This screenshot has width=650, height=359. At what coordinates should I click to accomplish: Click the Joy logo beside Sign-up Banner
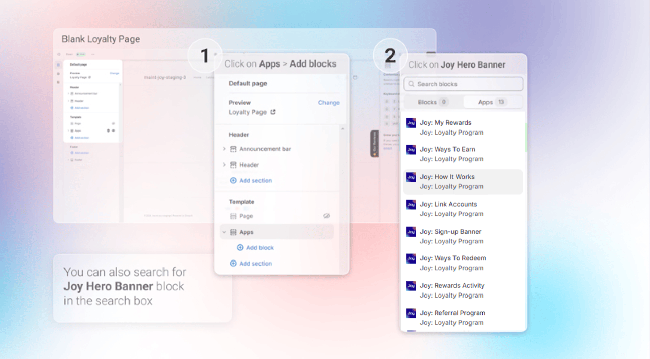point(411,232)
